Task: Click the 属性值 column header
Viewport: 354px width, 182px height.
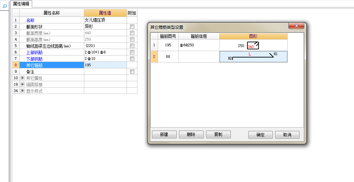Action: [x=105, y=13]
